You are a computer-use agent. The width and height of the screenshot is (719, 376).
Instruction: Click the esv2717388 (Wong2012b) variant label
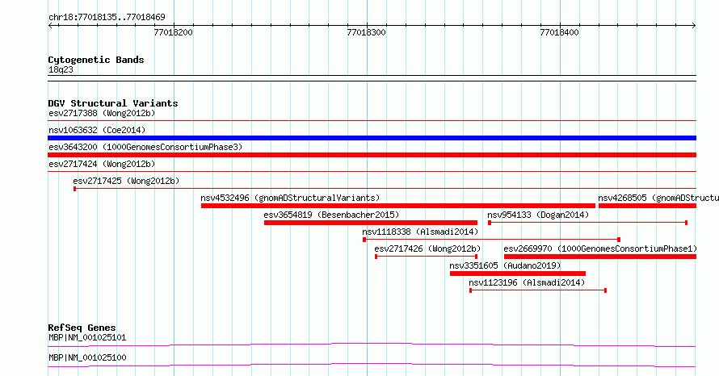click(x=102, y=113)
